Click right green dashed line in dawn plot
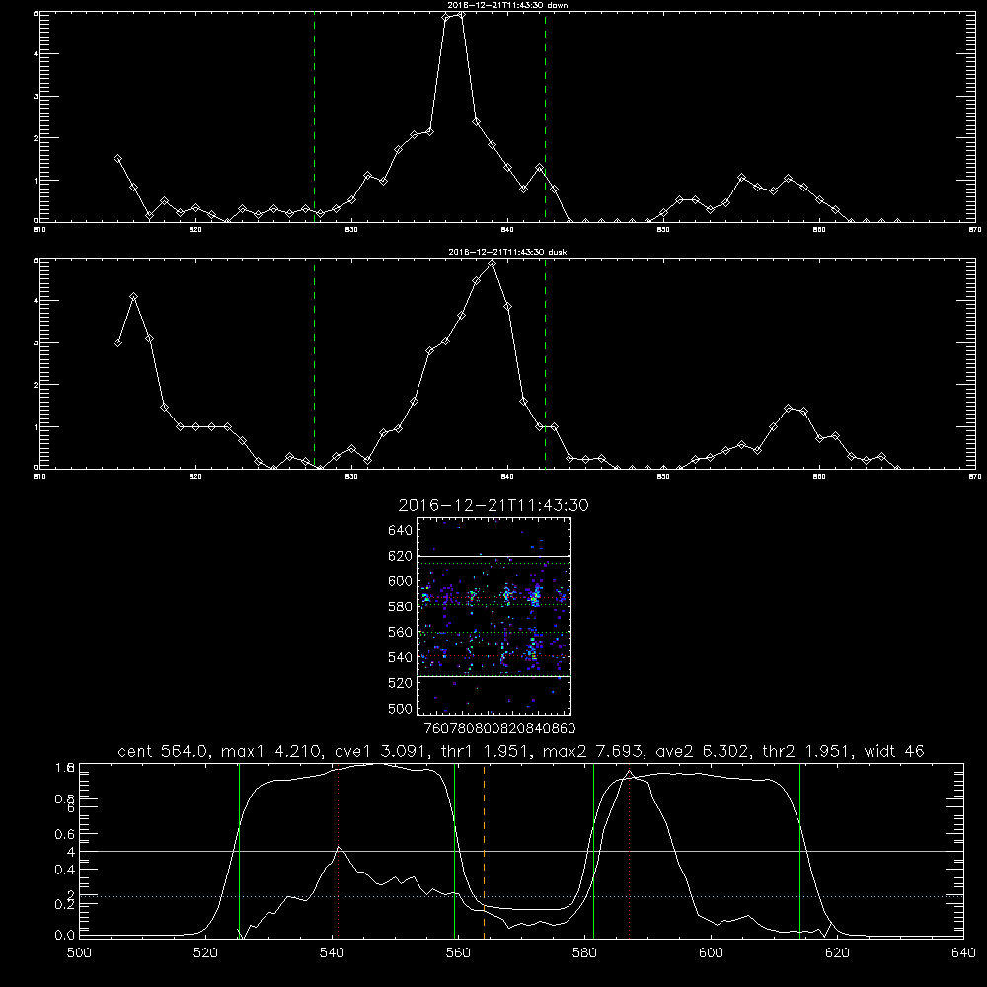The image size is (987, 987). pos(545,116)
